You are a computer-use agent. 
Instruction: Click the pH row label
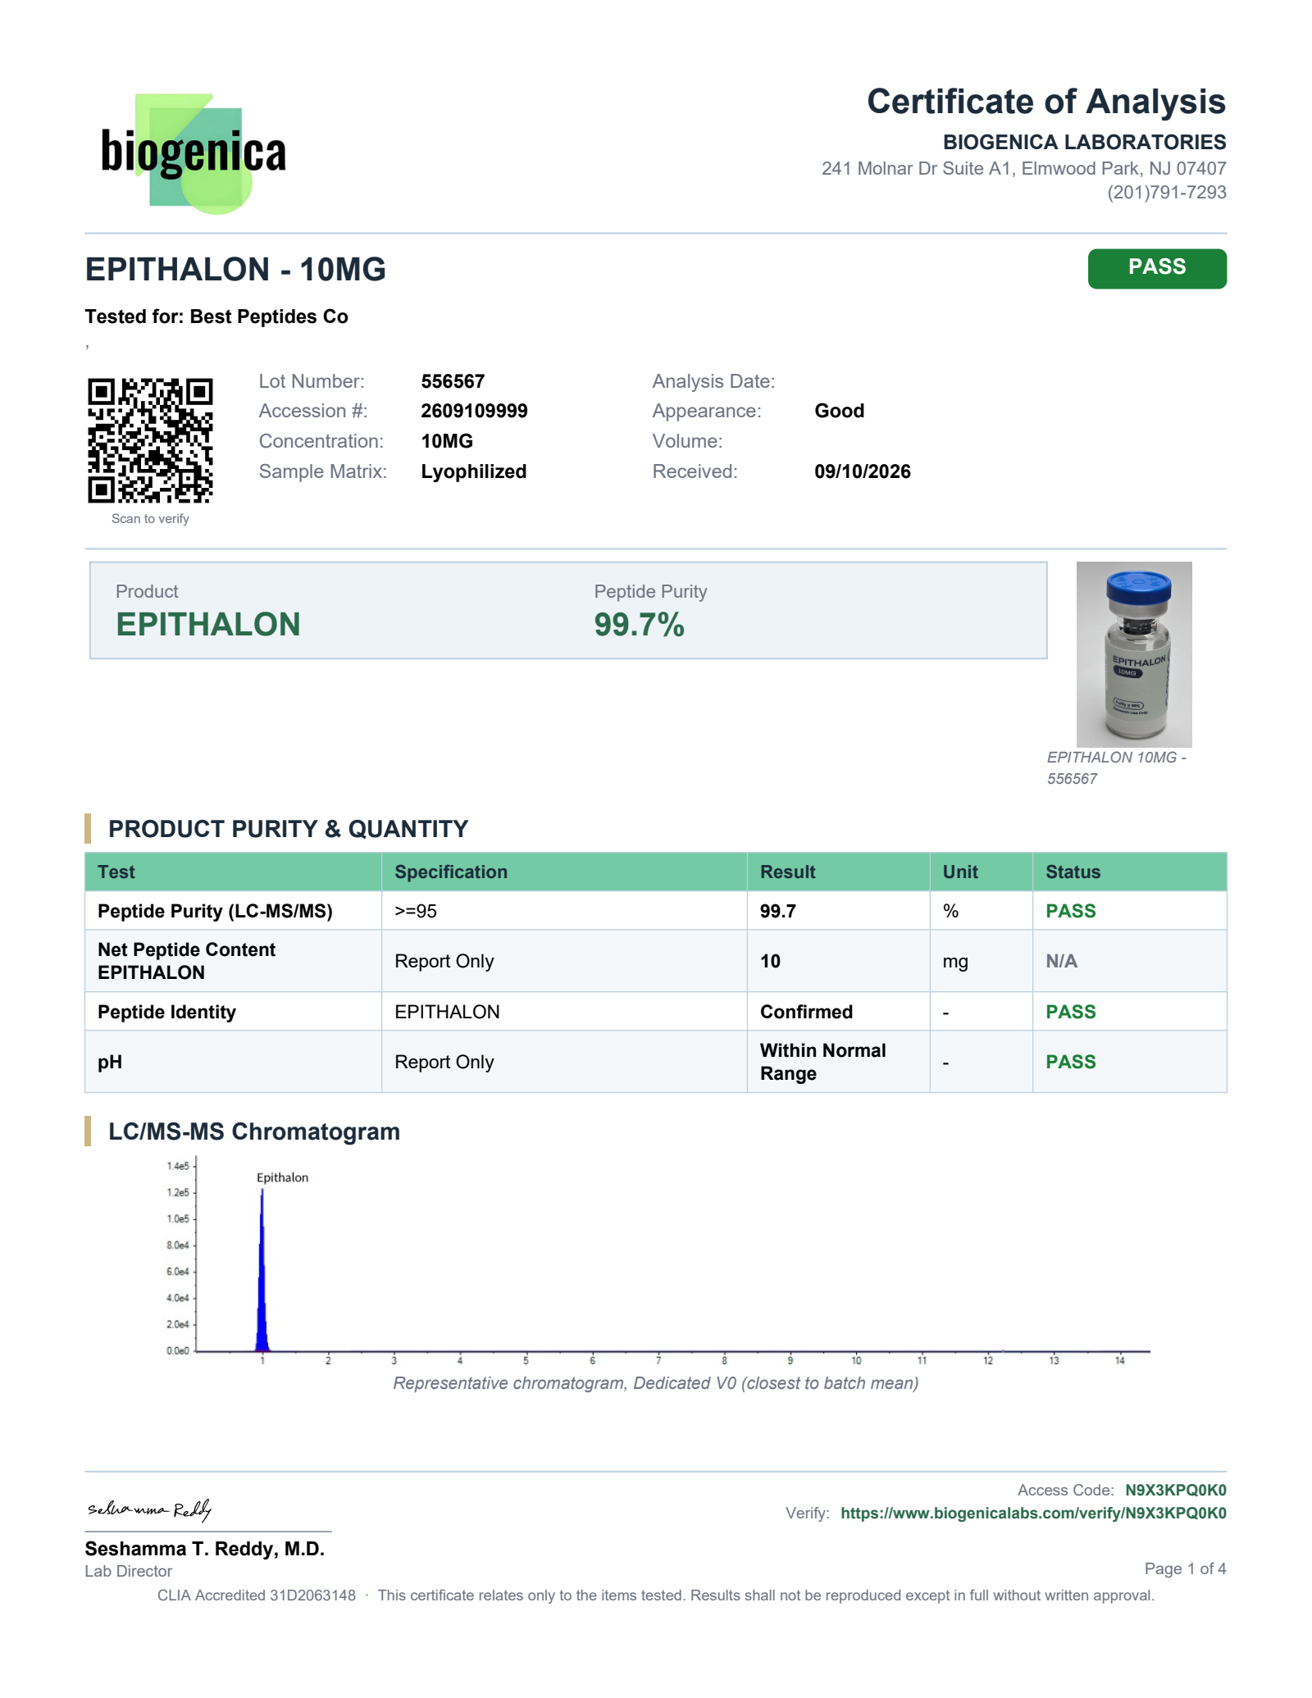[x=110, y=1063]
